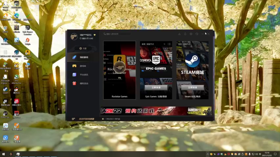Image resolution: width=280 pixels, height=157 pixels.
Task: Click the Steam 社区/商店 label
Action: click(192, 97)
